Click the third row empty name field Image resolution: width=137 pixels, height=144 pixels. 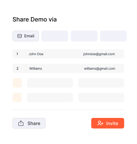coord(50,83)
